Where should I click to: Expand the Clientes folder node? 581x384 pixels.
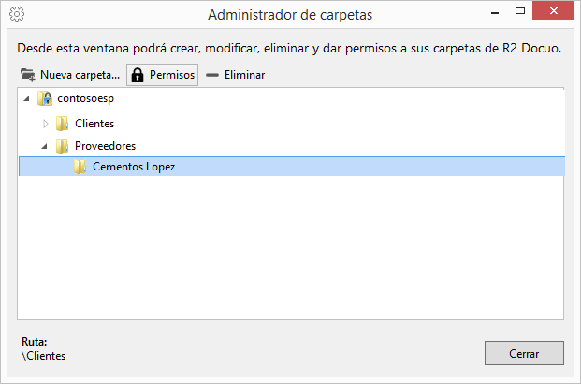(45, 124)
